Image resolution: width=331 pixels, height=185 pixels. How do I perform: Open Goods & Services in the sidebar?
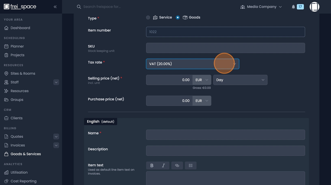pyautogui.click(x=25, y=154)
